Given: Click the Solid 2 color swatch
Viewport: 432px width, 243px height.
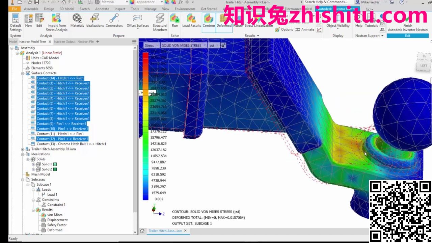Looking at the screenshot, I should [55, 169].
